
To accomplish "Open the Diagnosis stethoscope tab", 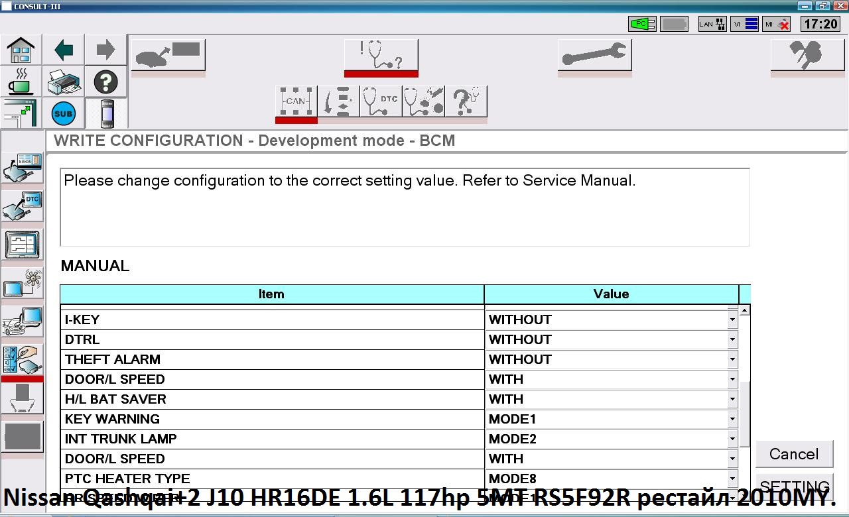I will (381, 55).
